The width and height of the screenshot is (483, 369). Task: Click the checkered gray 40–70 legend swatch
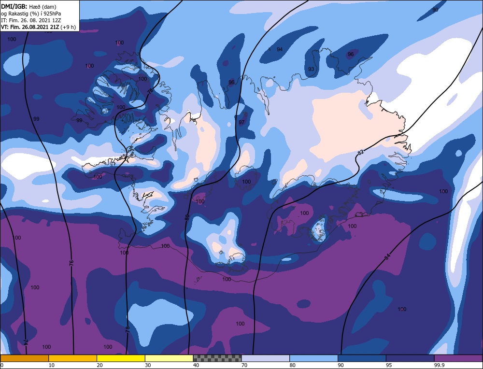click(x=217, y=358)
